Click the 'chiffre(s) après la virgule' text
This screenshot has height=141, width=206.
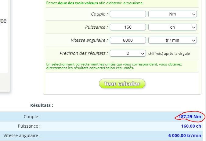169,54
